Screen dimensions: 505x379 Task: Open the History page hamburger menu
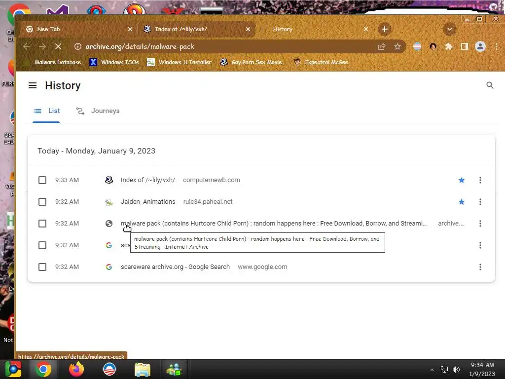[x=33, y=85]
